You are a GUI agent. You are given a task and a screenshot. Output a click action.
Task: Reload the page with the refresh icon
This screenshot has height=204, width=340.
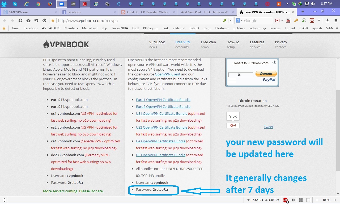click(x=20, y=20)
